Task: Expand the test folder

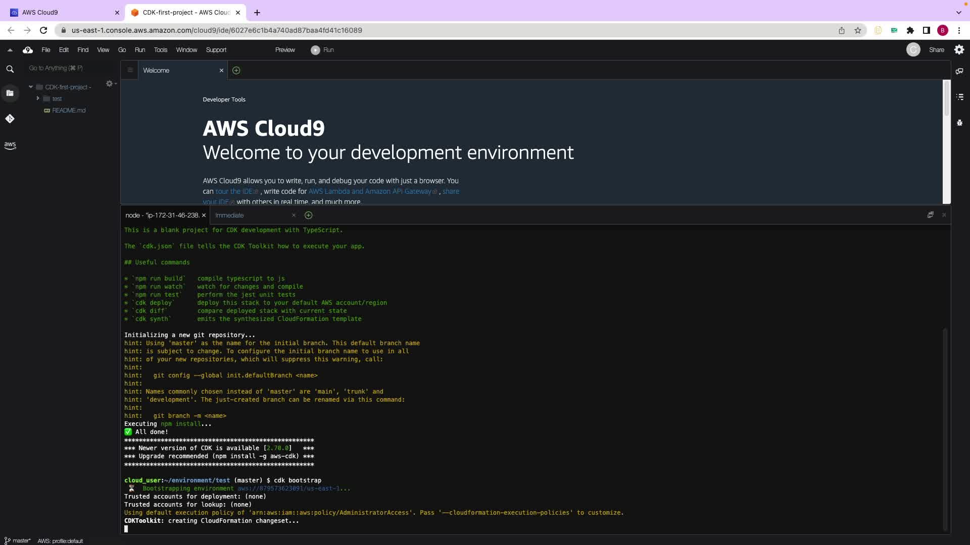Action: click(x=38, y=98)
